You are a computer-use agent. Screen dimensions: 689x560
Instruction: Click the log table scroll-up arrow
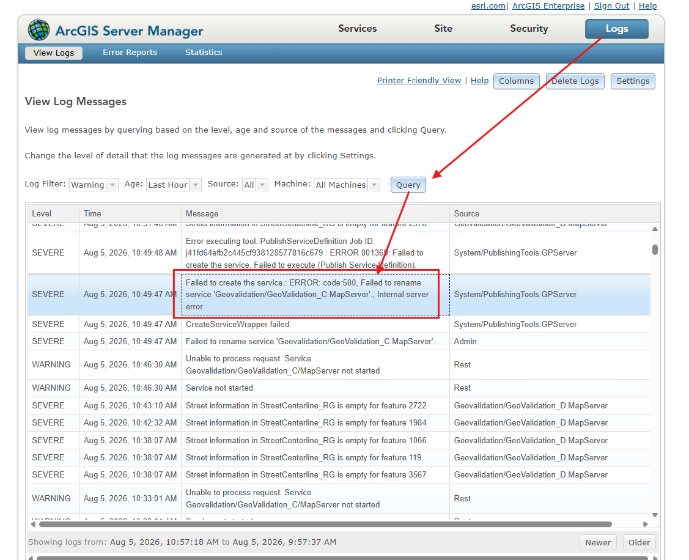(x=655, y=229)
